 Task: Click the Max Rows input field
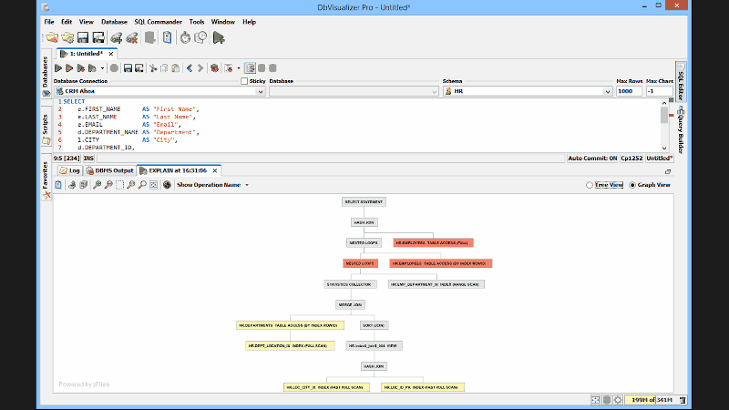pyautogui.click(x=629, y=91)
